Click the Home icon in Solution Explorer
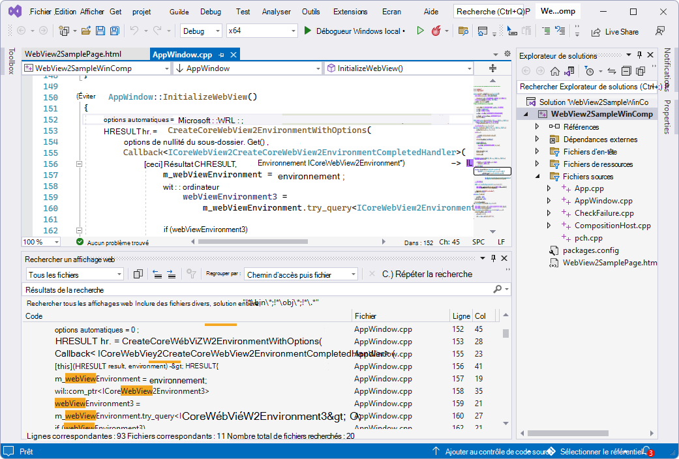 (555, 71)
